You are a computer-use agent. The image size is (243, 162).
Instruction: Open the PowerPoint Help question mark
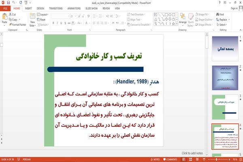tap(220, 3)
